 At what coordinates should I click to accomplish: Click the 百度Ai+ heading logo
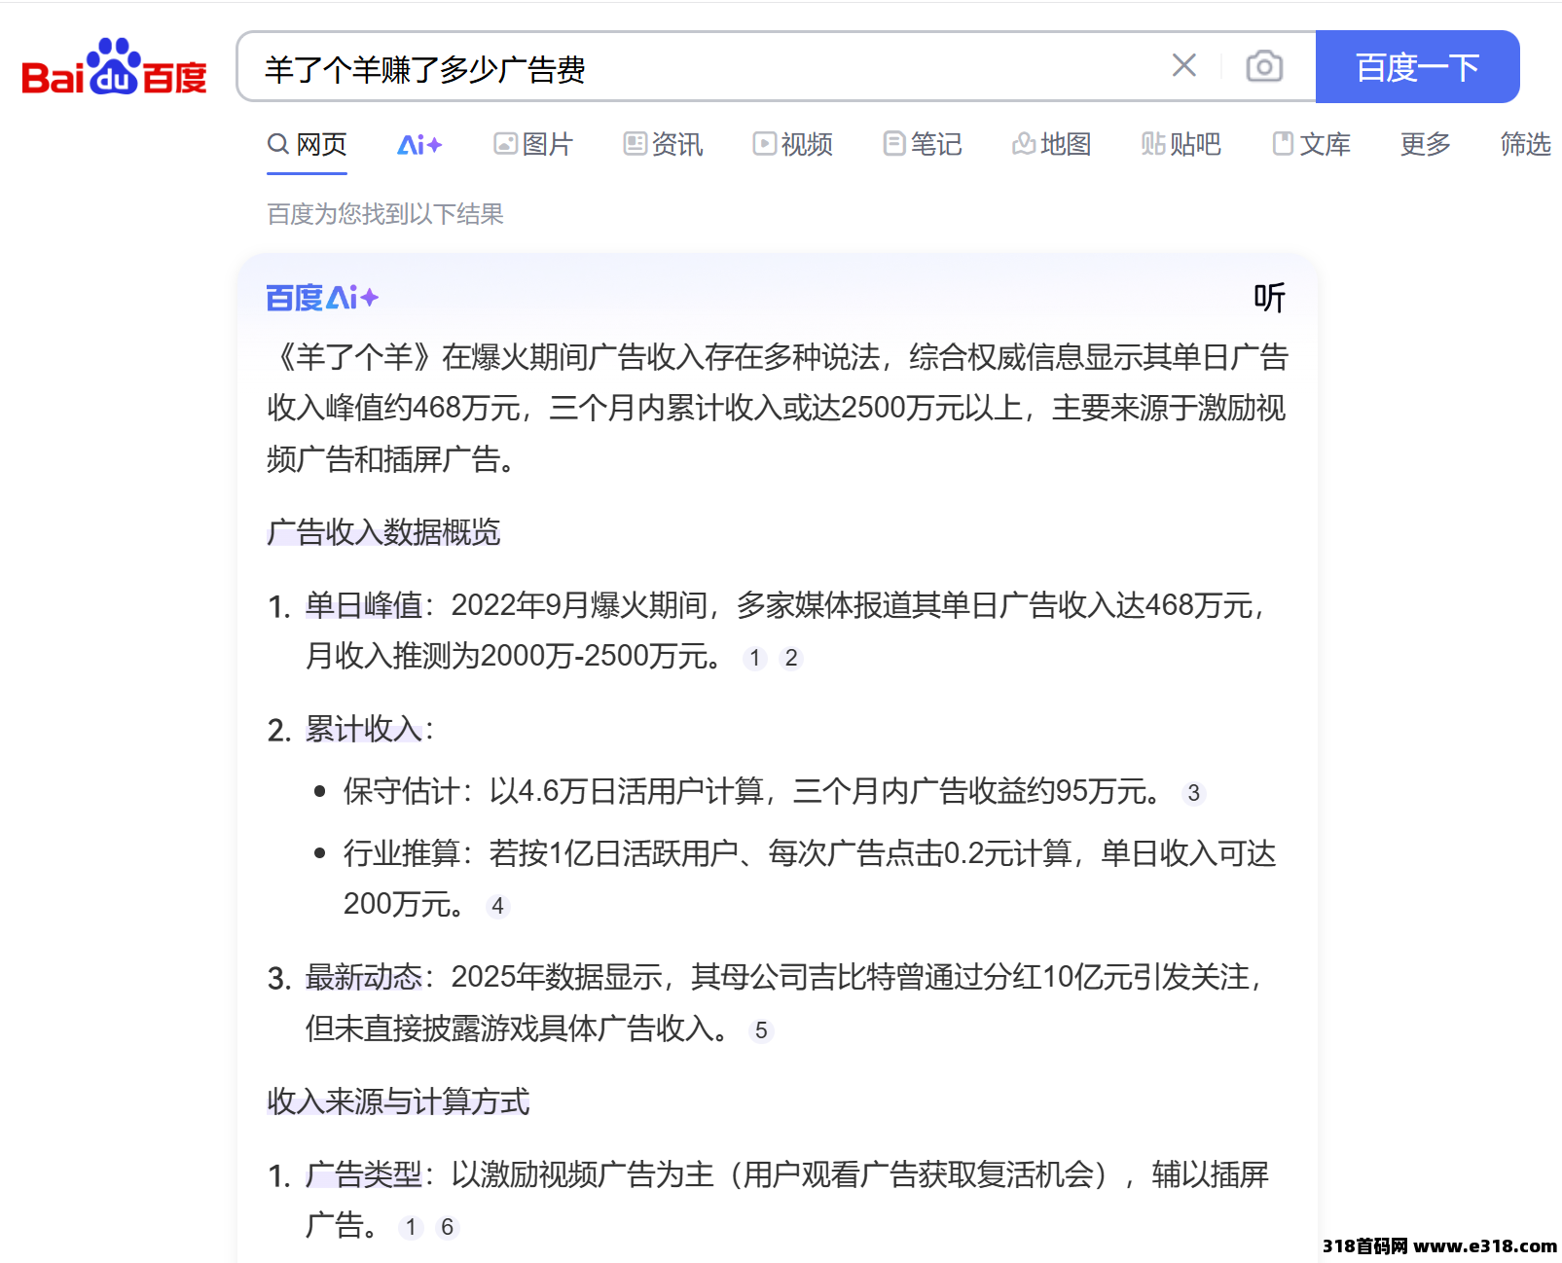(322, 297)
